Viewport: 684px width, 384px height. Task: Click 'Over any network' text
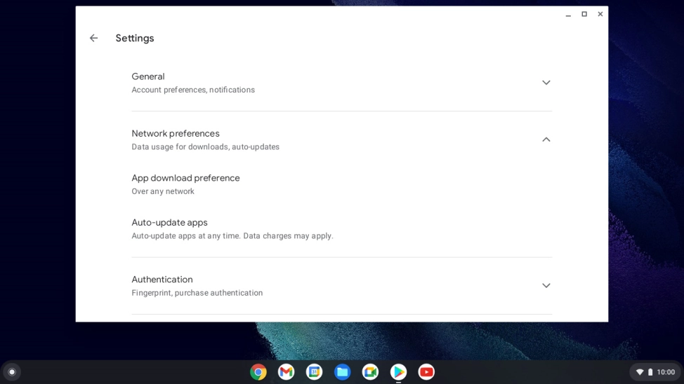(163, 191)
